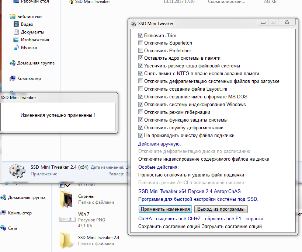
Task: Click Полностью отключить и удалить файл подкачки
Action: click(191, 175)
